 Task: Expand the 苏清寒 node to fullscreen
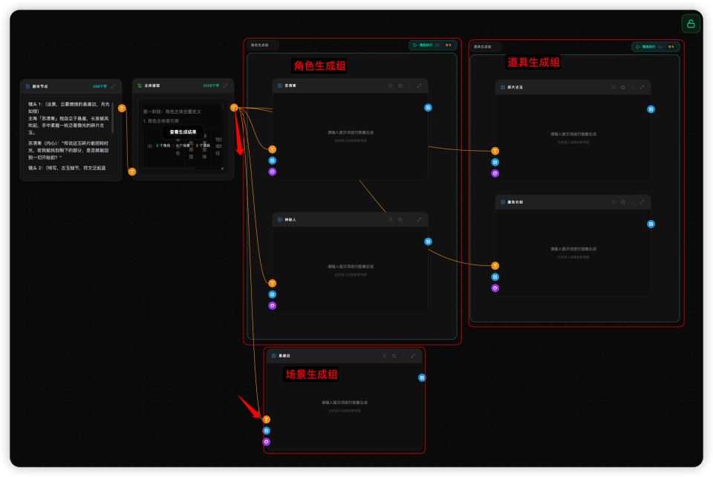pyautogui.click(x=419, y=85)
